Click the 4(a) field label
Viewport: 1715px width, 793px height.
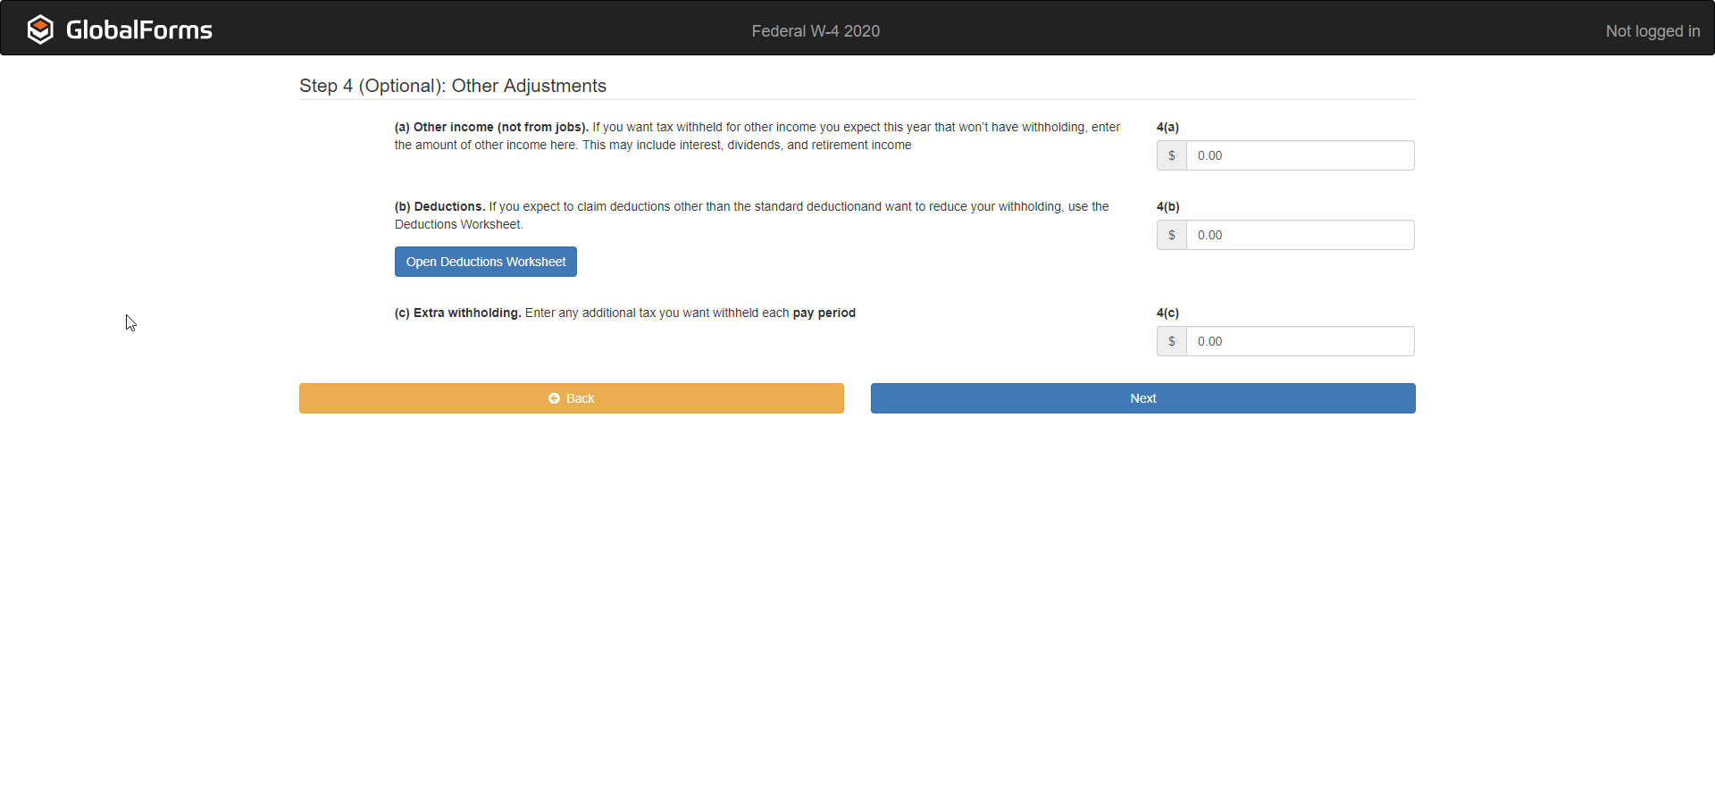(1167, 127)
